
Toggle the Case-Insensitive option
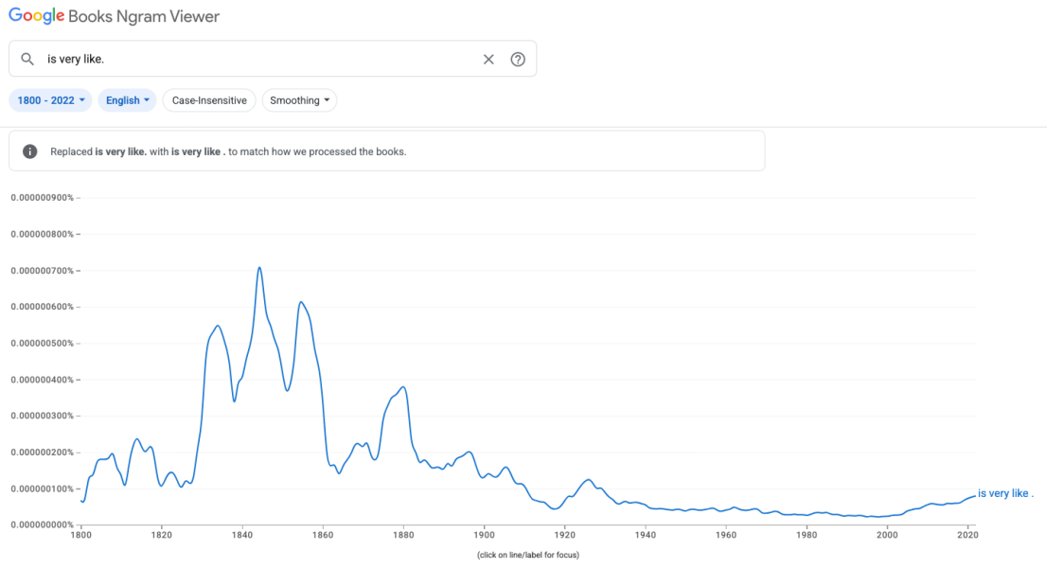click(x=209, y=100)
